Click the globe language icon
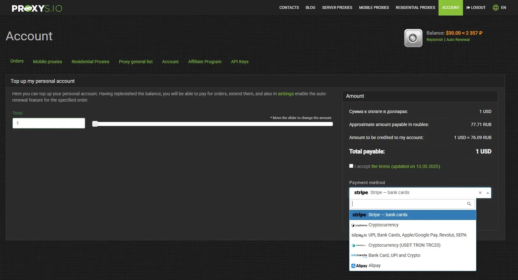518x280 pixels. pos(495,8)
